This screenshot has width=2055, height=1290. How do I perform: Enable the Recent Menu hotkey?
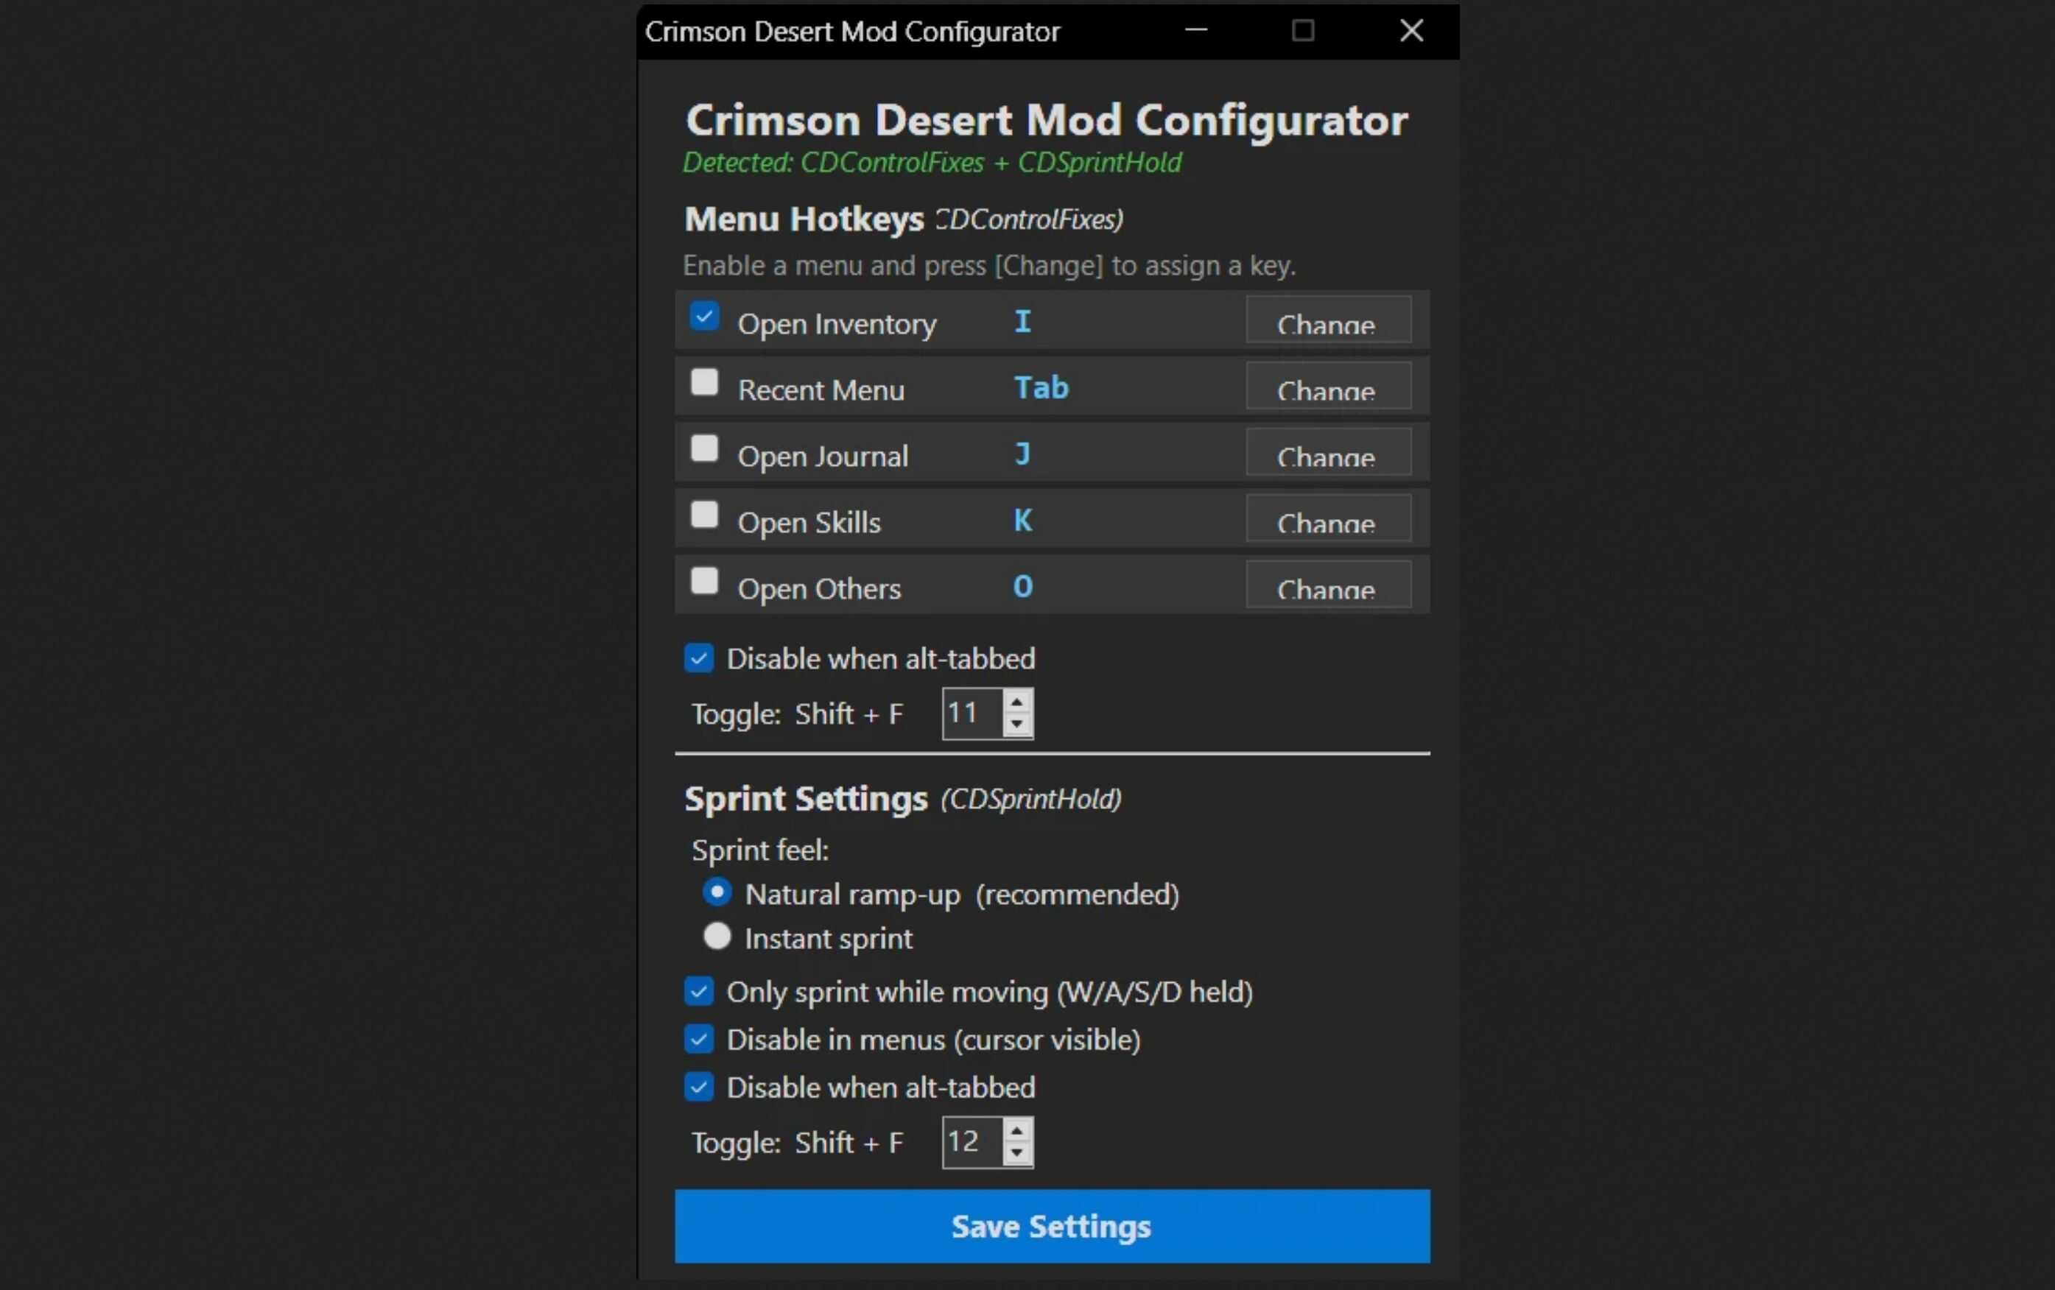[705, 384]
